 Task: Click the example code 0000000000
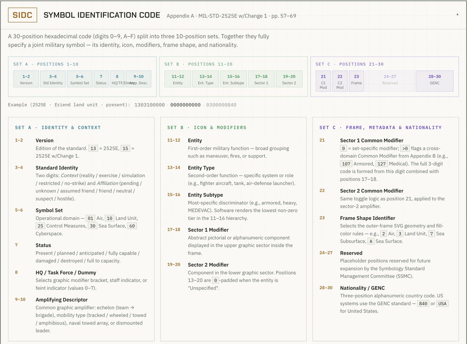tap(186, 105)
